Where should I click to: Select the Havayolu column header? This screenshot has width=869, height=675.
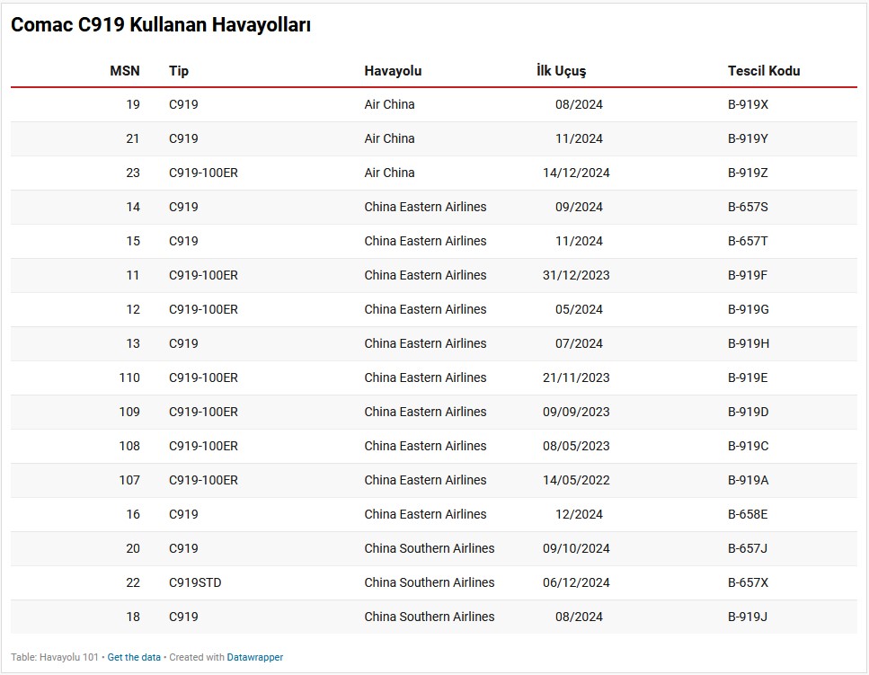pos(393,71)
